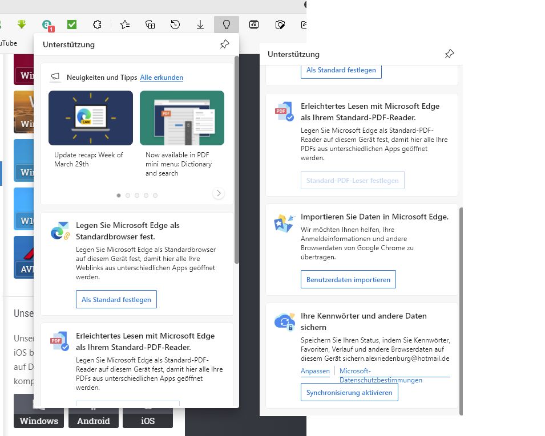Click the left Unterstützung panel scrollbar
Viewport: 545px width, 436px height.
click(237, 160)
